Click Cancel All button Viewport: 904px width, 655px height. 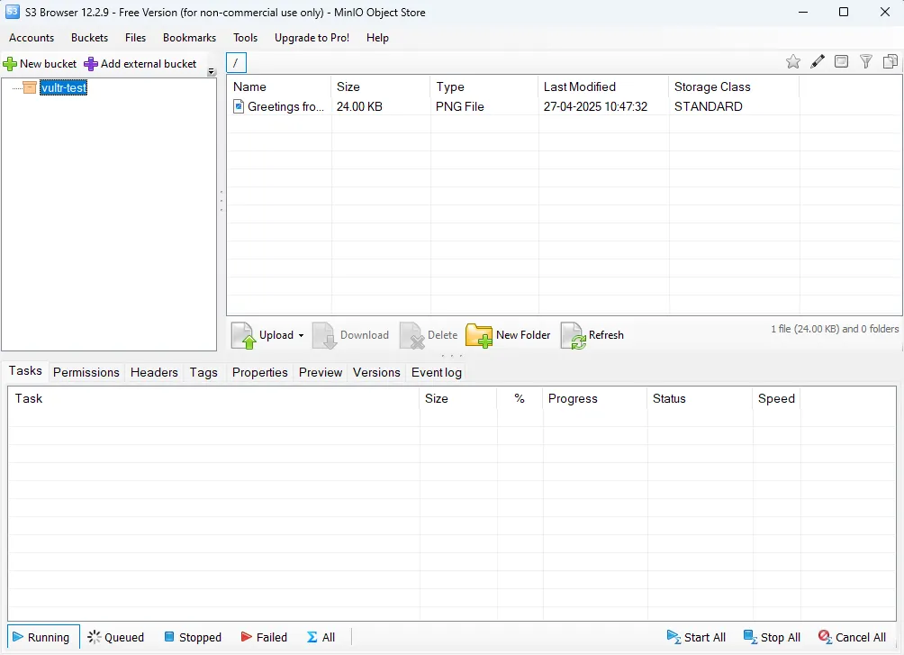[852, 637]
